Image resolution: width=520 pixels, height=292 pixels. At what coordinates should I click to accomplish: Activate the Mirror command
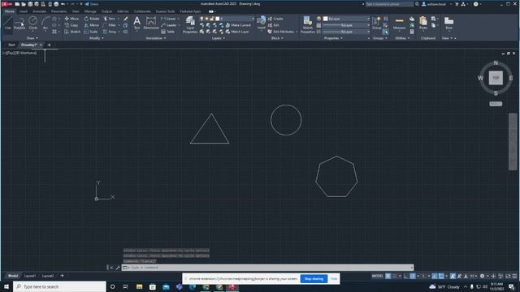coord(92,25)
